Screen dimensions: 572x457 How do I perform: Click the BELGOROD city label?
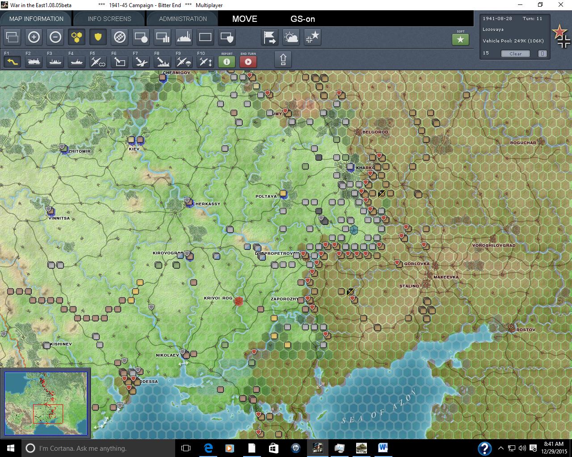375,132
